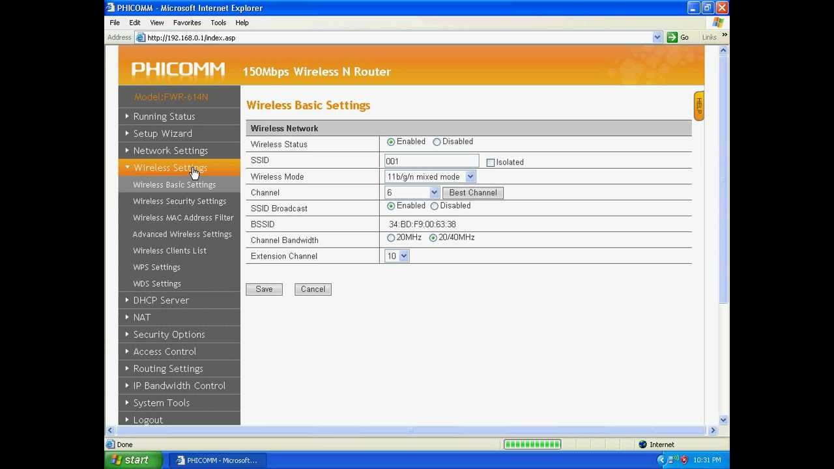Tick the Isolated checkbox
Image resolution: width=834 pixels, height=469 pixels.
[x=491, y=162]
